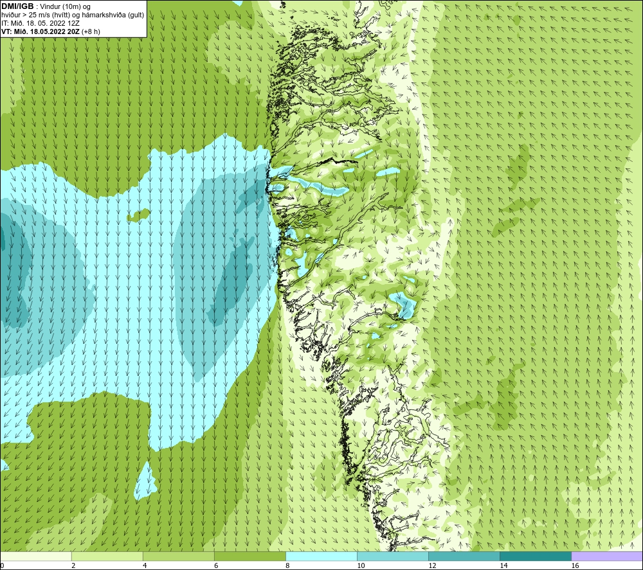Click the 2–4 m/s light green legend swatch
The width and height of the screenshot is (643, 570).
coord(107,556)
